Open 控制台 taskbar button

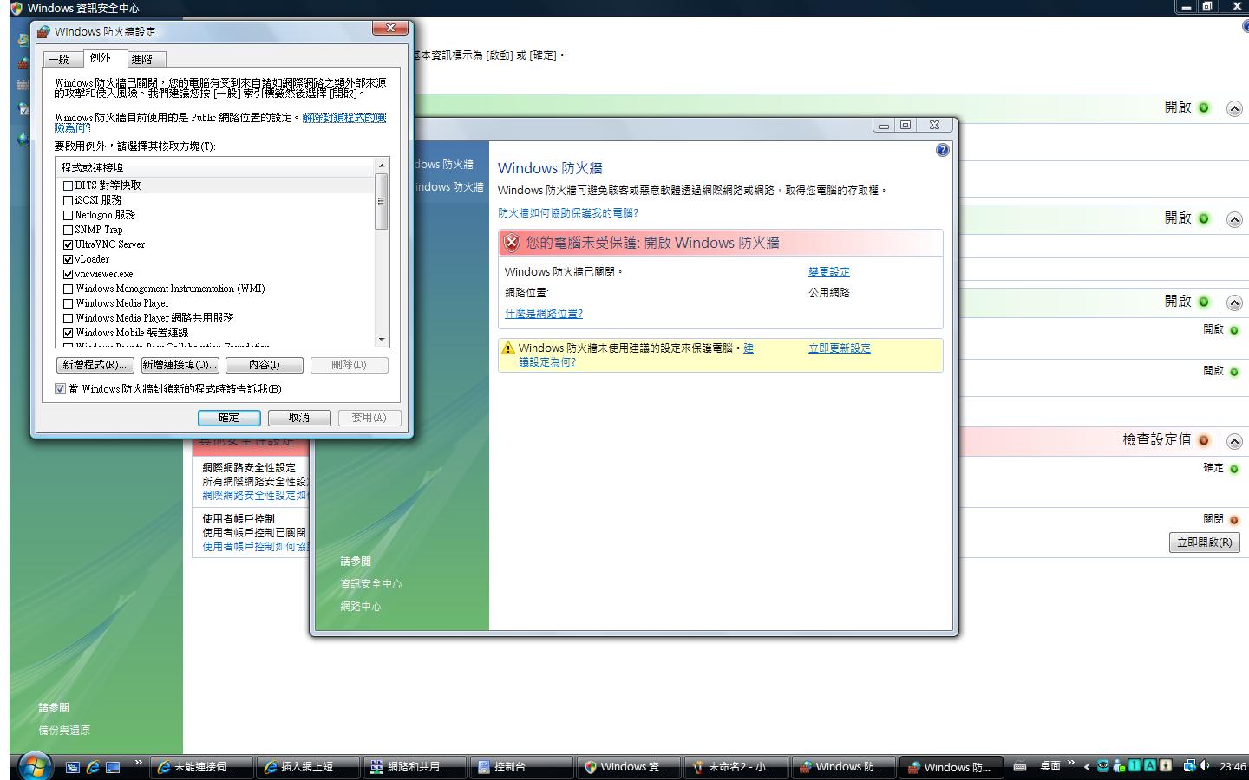point(521,767)
